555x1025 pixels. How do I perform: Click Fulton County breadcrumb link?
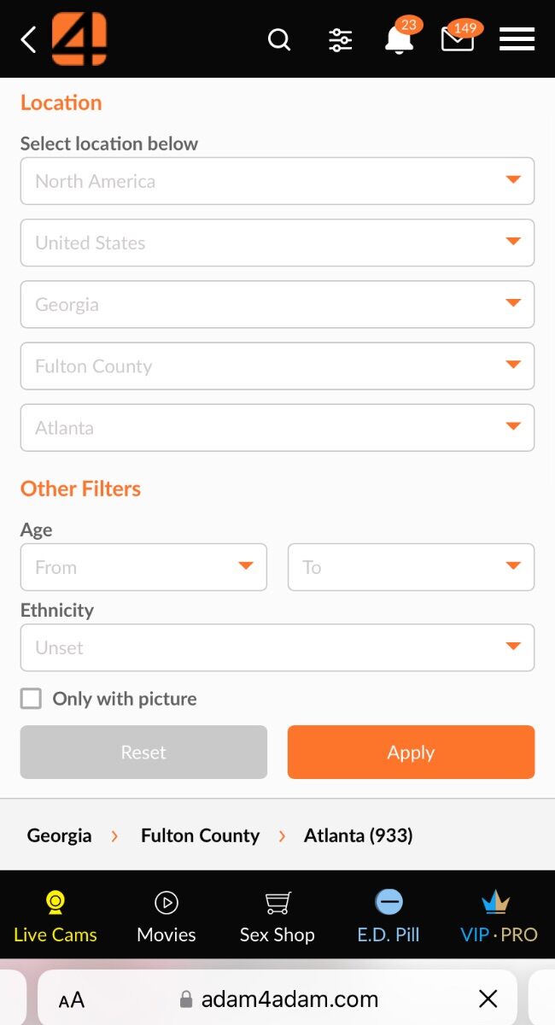(x=200, y=835)
